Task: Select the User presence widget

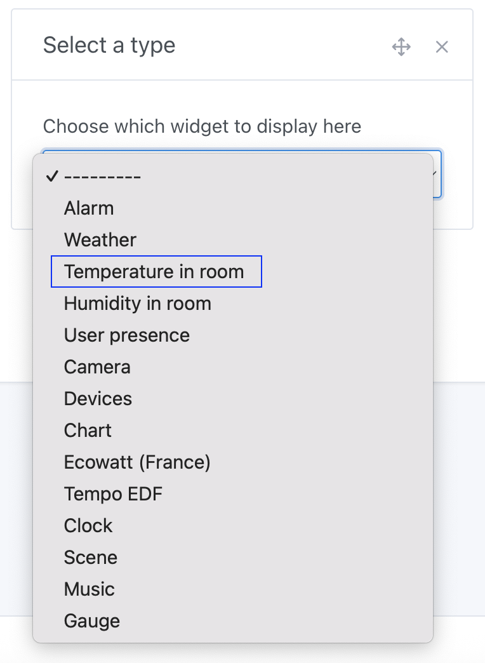Action: click(x=126, y=335)
